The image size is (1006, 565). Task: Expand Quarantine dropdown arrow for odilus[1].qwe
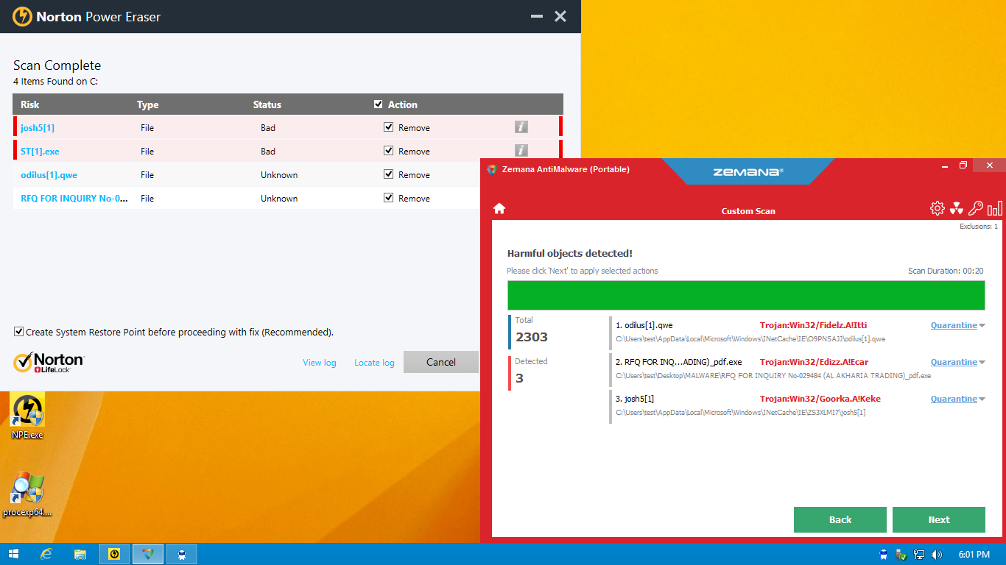[982, 326]
